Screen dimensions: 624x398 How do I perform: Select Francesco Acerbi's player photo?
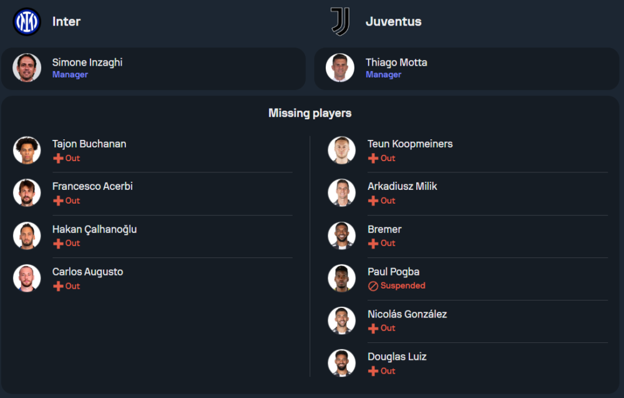[27, 193]
